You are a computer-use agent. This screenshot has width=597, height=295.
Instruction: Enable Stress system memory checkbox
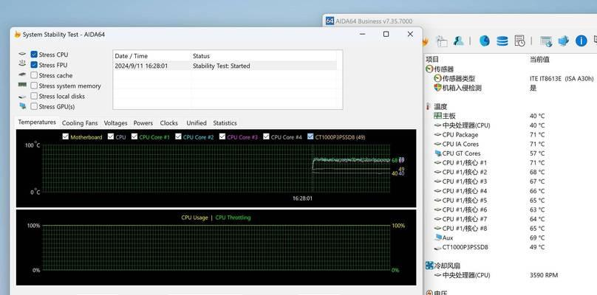pos(34,86)
